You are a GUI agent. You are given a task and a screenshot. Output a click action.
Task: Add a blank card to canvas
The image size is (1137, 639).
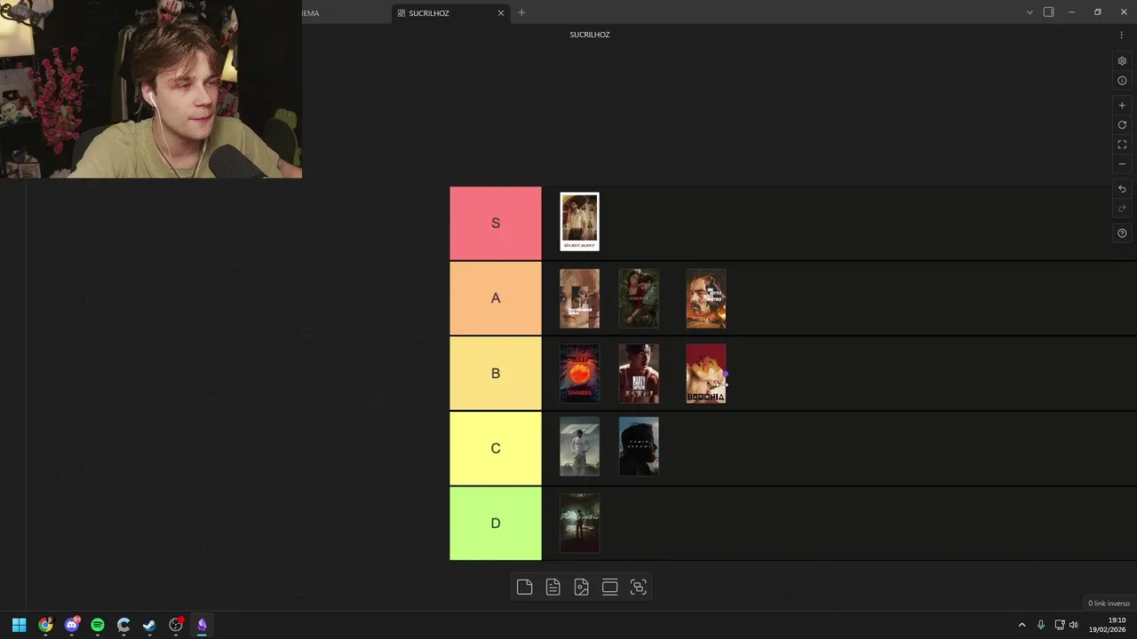pyautogui.click(x=524, y=587)
